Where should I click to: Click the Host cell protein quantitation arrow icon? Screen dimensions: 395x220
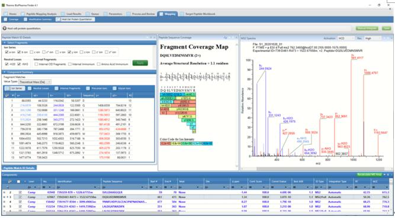[x=5, y=28]
